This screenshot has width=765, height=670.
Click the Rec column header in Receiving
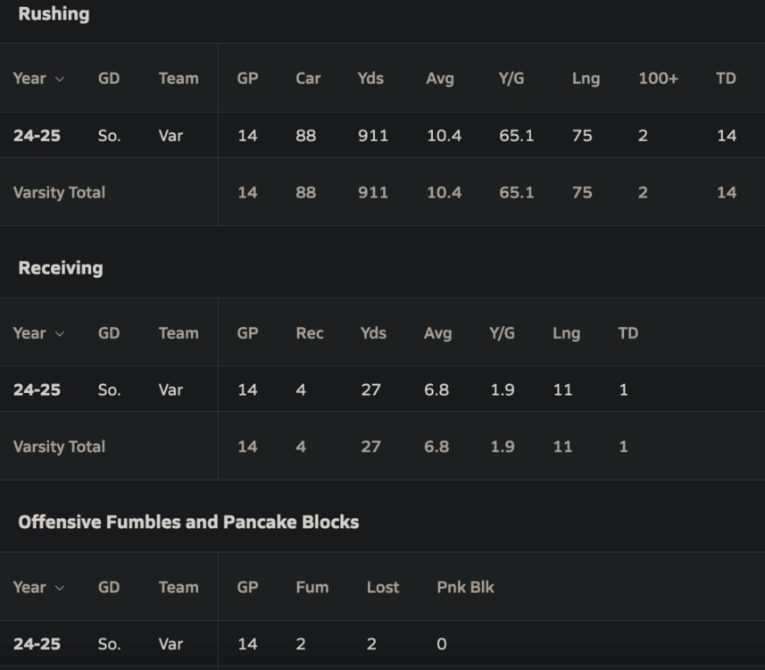point(310,333)
